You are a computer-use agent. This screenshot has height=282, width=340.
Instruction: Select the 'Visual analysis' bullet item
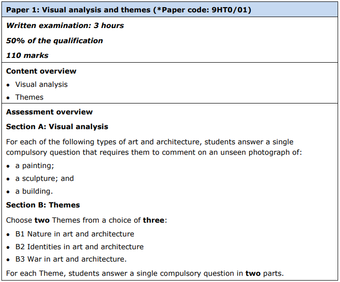pos(41,85)
